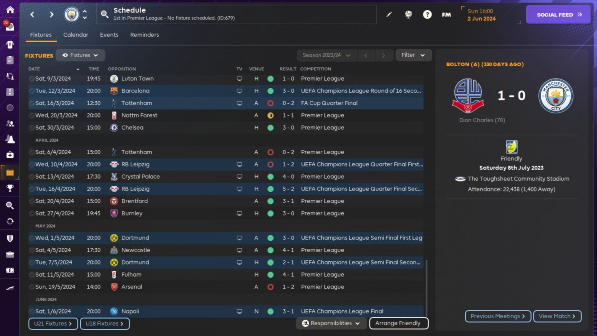597x336 pixels.
Task: Open the Medical Centre icon in sidebar
Action: [x=10, y=154]
